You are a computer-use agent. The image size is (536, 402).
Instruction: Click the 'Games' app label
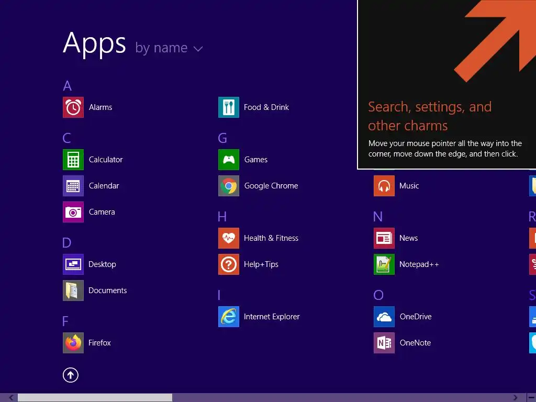[256, 160]
